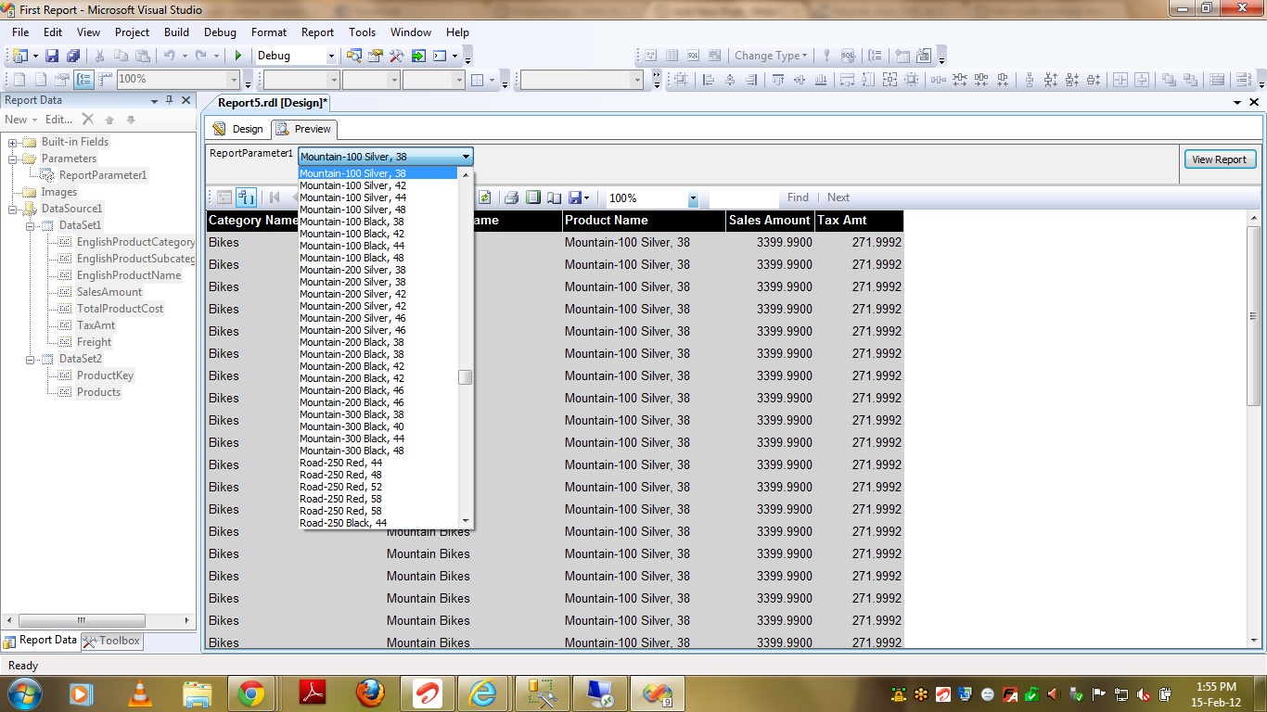Click the Save icon in the toolbar
This screenshot has width=1267, height=712.
pos(52,57)
